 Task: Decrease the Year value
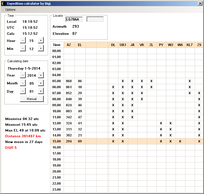pyautogui.click(x=23, y=75)
